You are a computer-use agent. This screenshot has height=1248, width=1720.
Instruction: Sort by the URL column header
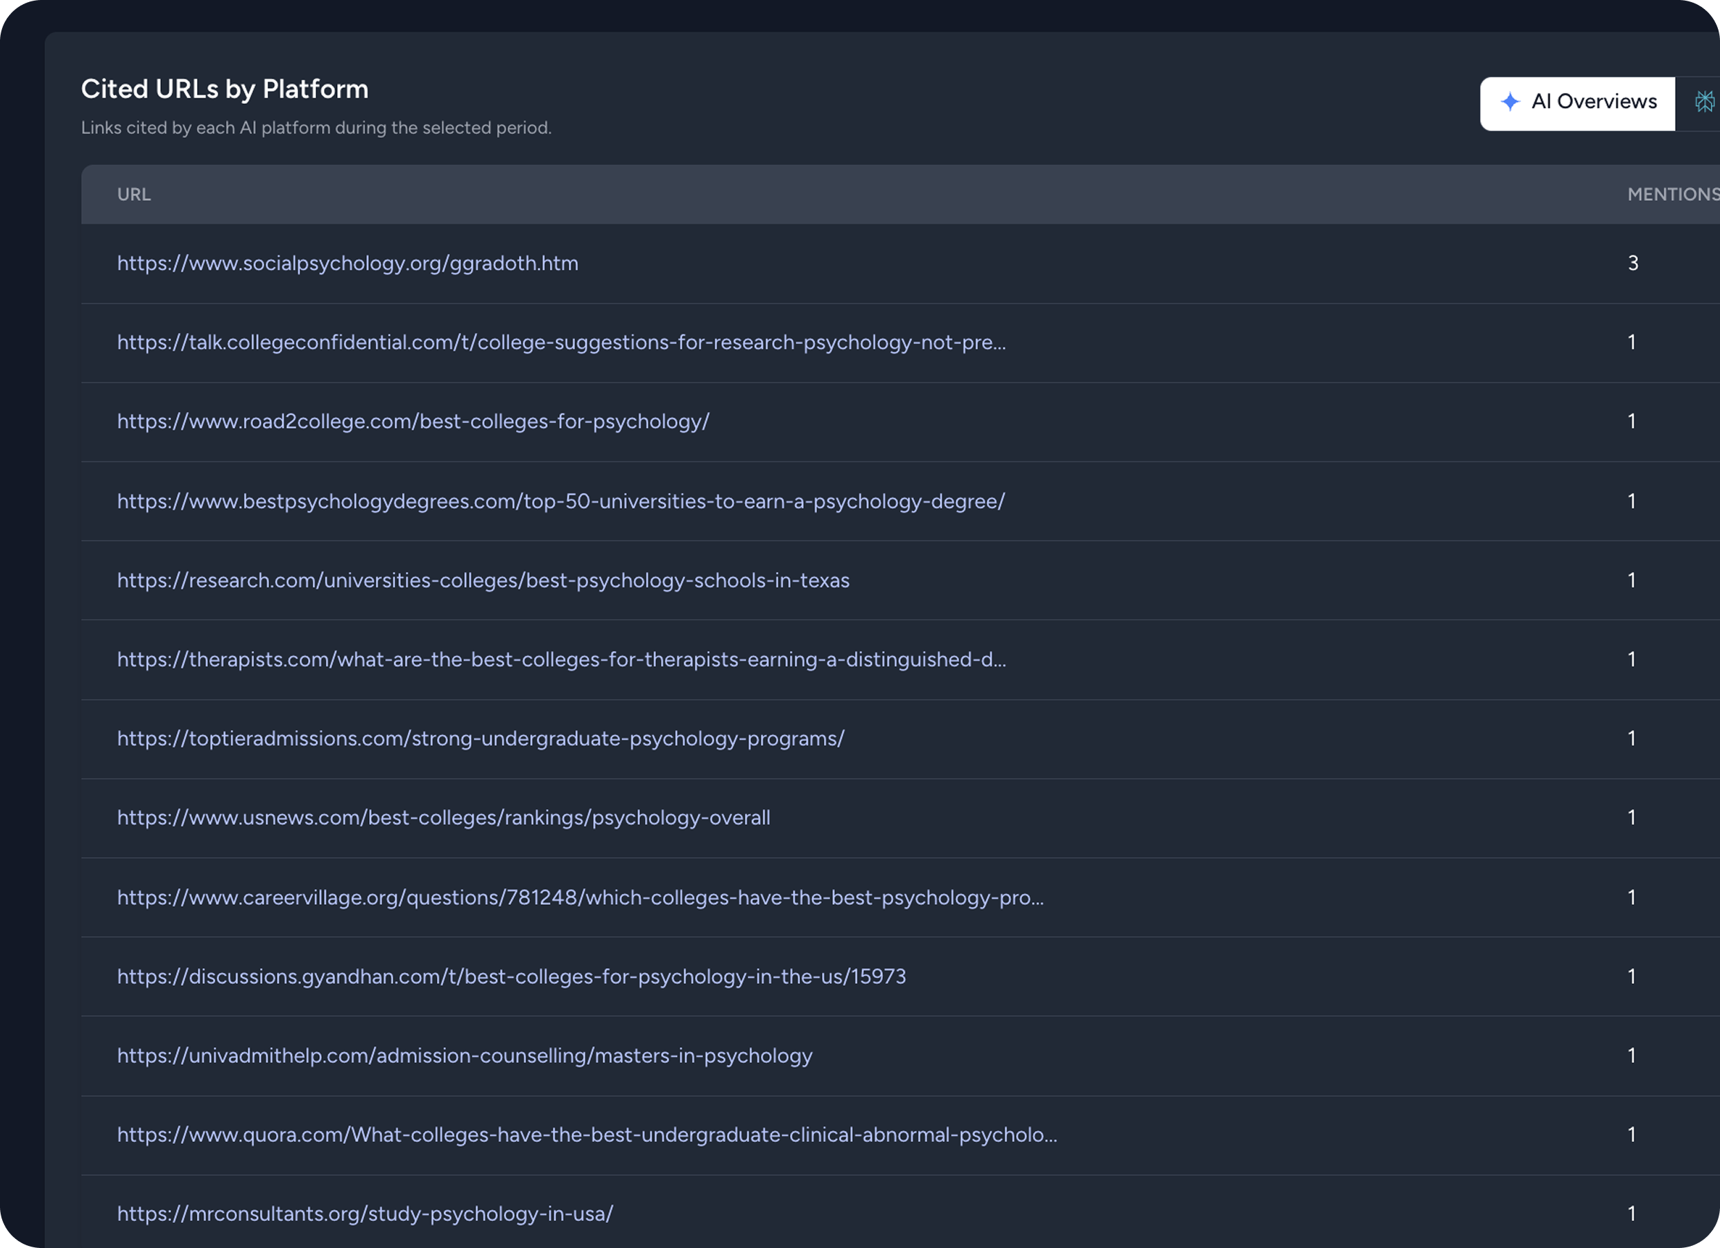click(x=133, y=194)
